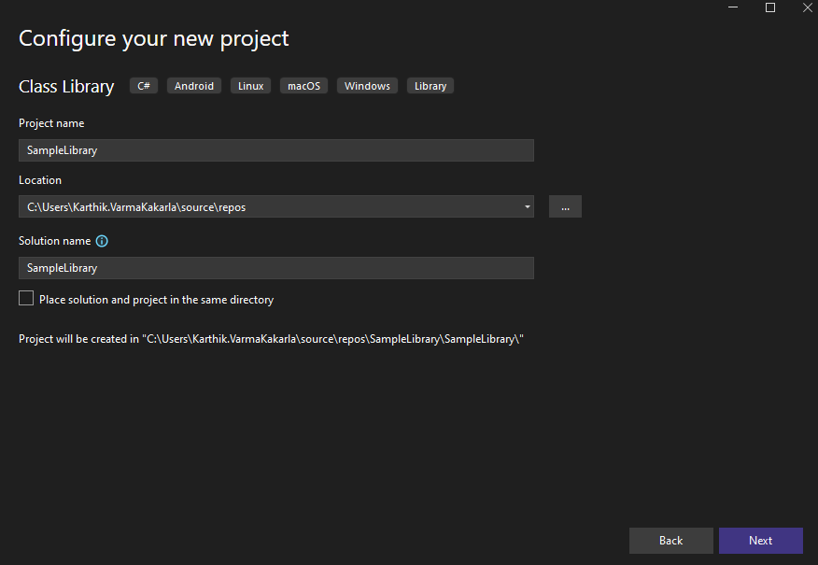Minimize the dialog window

[733, 7]
